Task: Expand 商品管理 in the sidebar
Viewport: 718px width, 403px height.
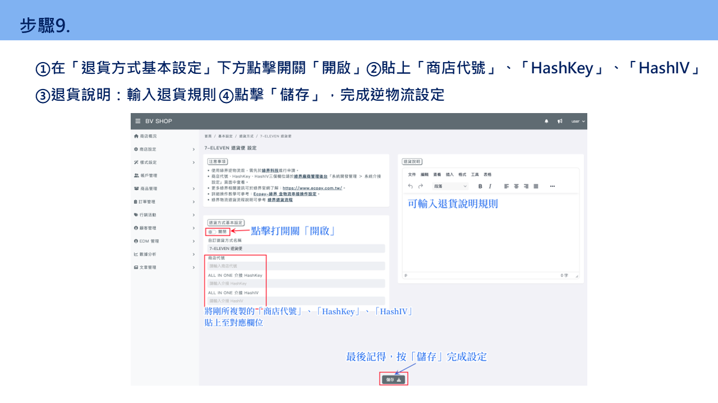Action: pyautogui.click(x=165, y=189)
